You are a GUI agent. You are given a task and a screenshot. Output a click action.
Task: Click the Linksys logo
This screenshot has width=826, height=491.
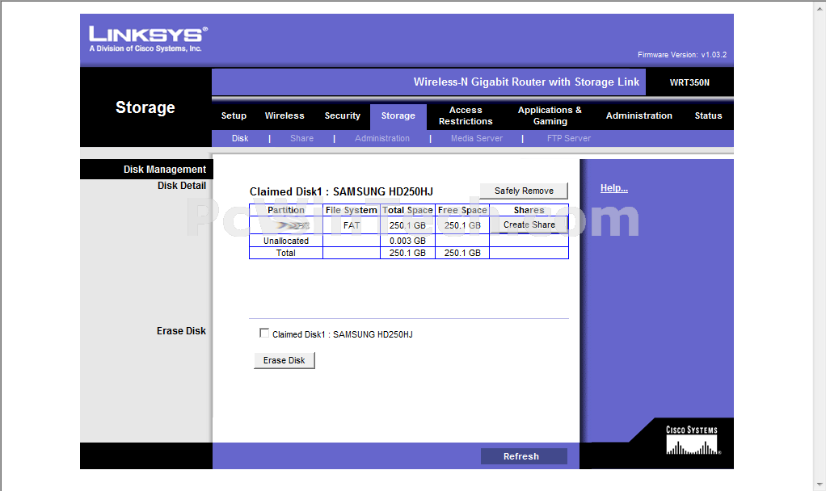click(149, 39)
